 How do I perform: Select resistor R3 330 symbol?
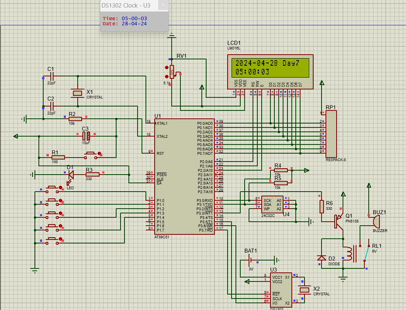pos(92,175)
